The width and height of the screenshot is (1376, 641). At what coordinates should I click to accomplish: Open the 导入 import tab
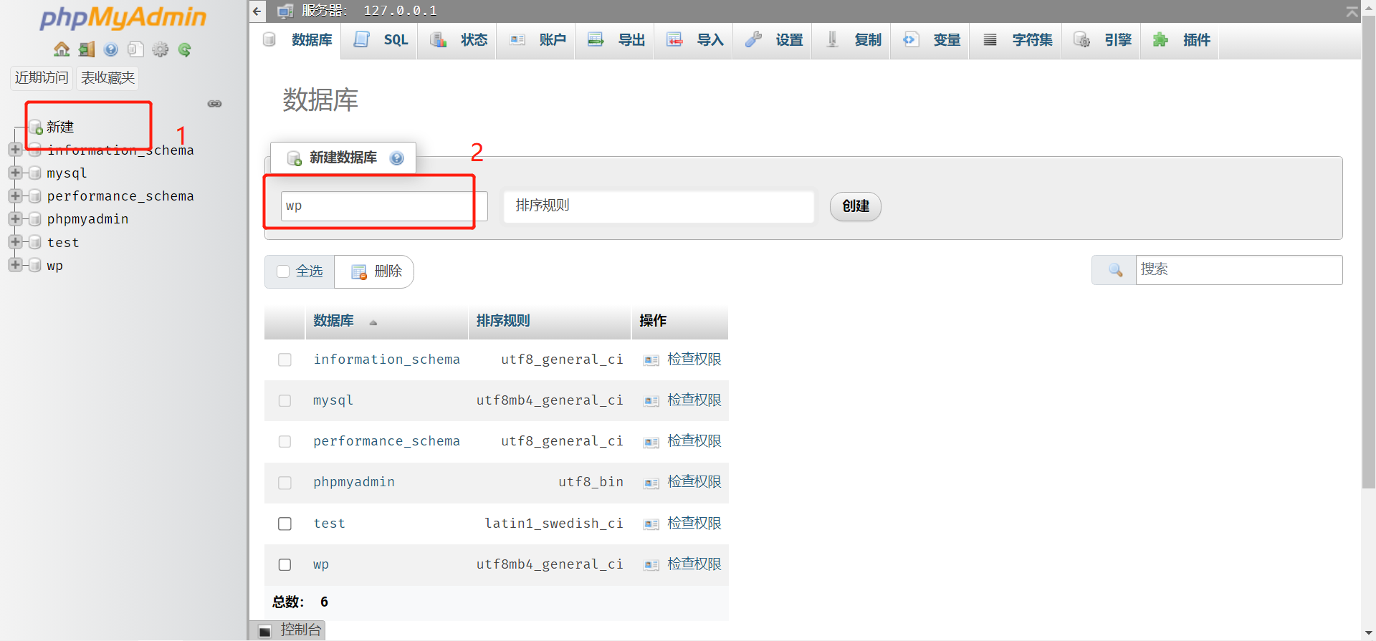tap(695, 40)
